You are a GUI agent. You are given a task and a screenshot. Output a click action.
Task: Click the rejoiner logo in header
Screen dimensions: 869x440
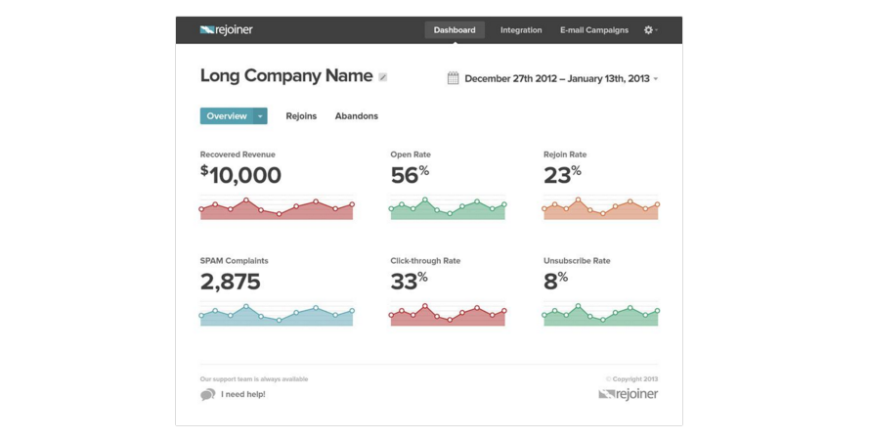coord(226,30)
